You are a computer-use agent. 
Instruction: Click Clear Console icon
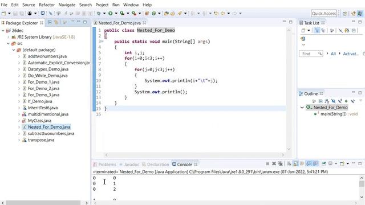[289, 163]
